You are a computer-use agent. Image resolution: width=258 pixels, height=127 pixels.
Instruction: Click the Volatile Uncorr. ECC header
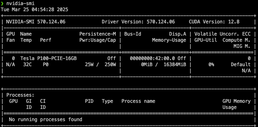click(223, 34)
